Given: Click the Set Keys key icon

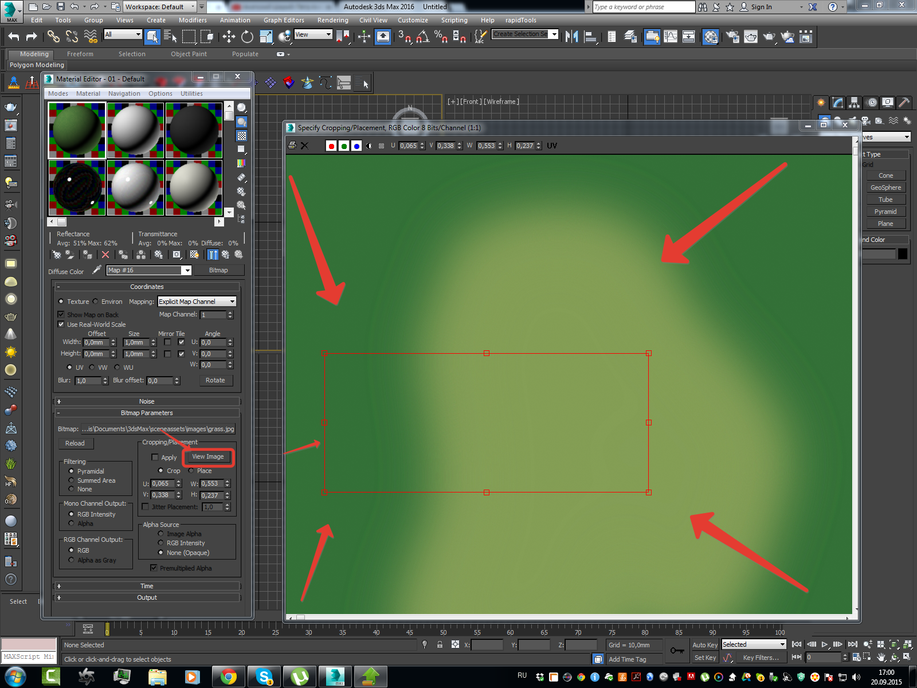Looking at the screenshot, I should click(677, 650).
